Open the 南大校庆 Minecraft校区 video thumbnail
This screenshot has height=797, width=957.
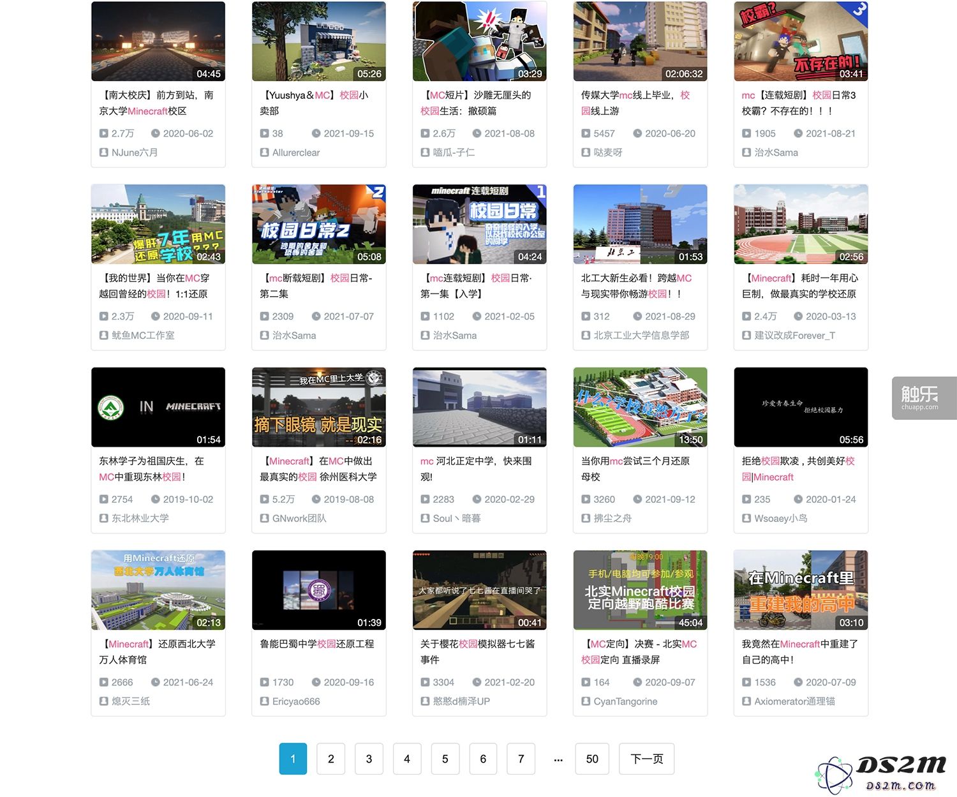pos(158,41)
